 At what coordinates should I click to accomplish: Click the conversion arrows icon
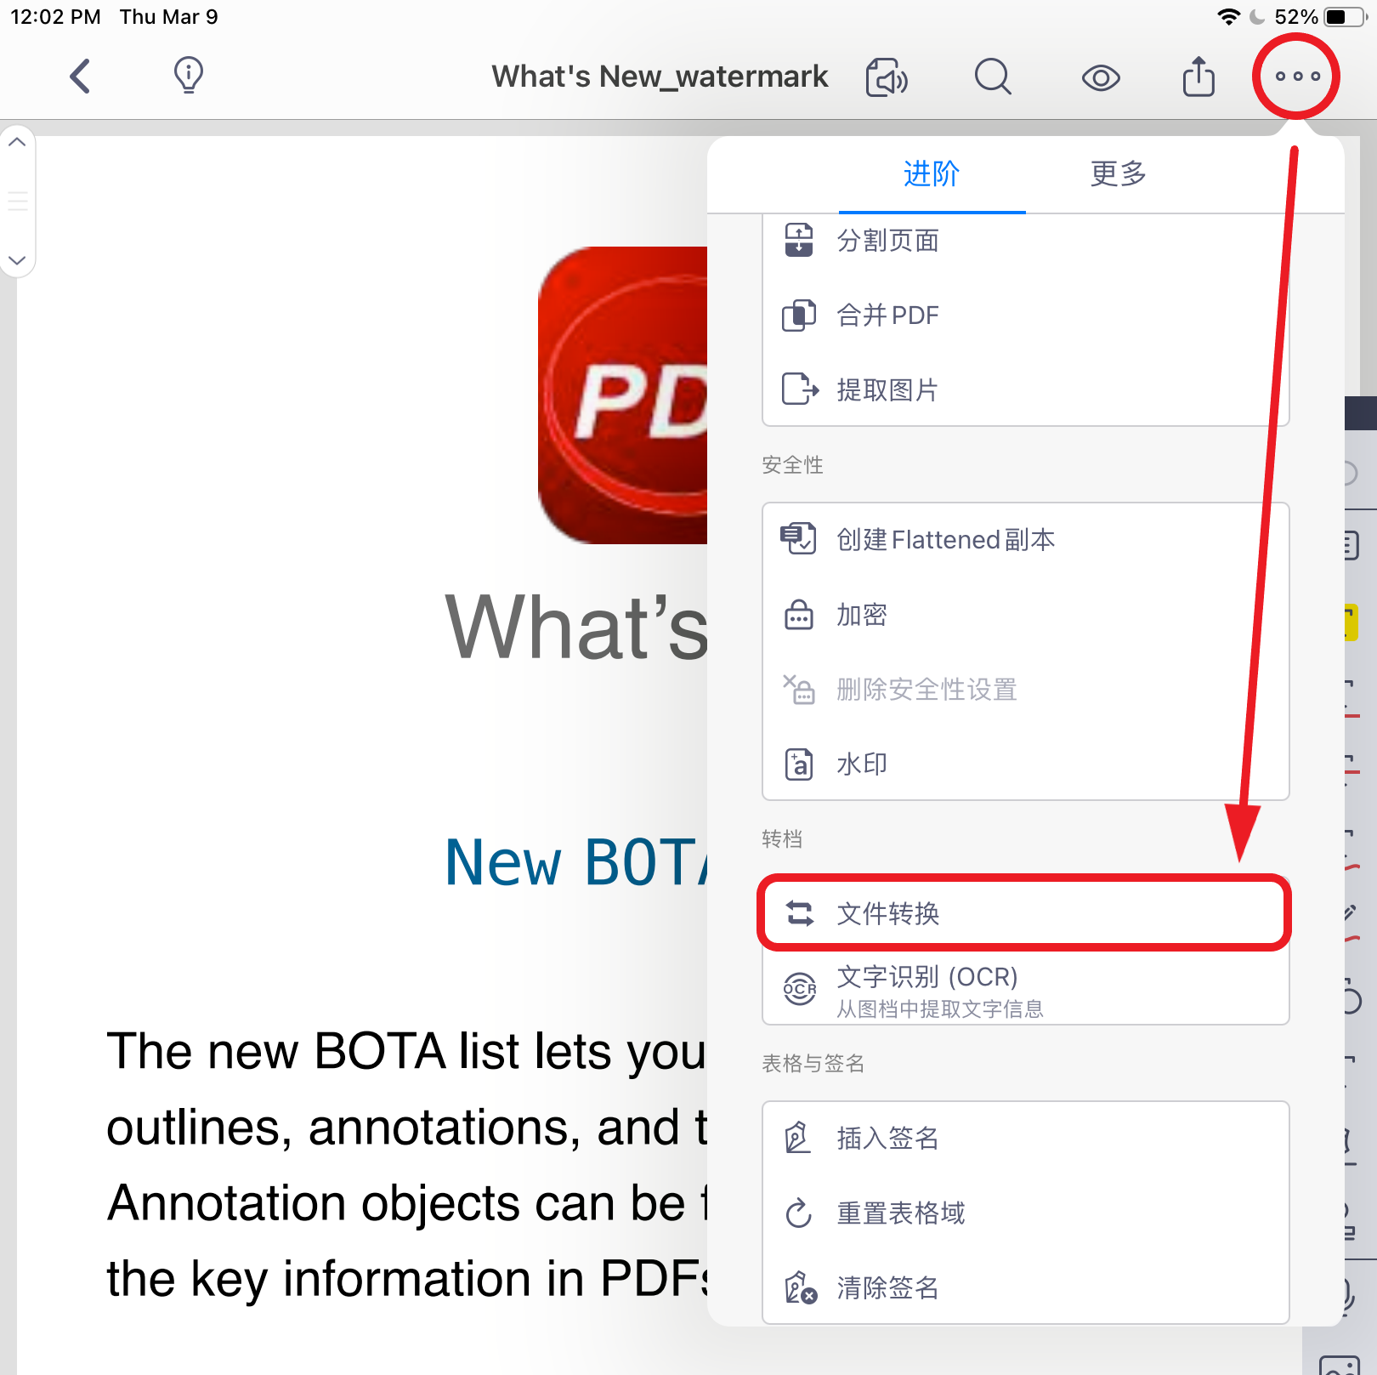tap(800, 914)
